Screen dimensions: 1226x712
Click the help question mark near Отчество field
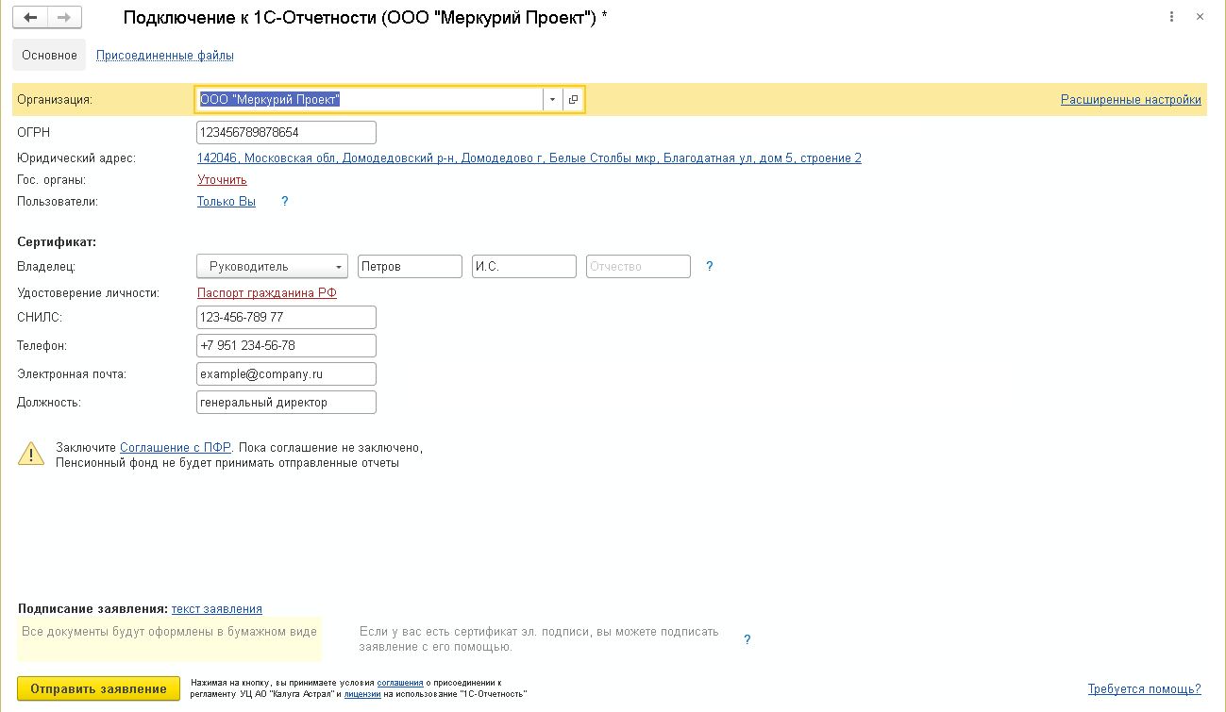click(x=710, y=267)
